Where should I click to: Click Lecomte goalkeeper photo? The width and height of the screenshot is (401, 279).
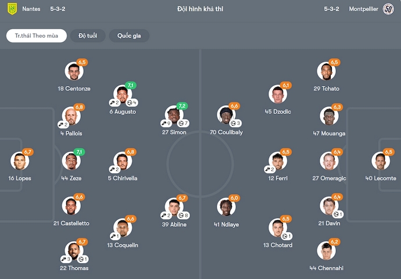click(x=381, y=161)
